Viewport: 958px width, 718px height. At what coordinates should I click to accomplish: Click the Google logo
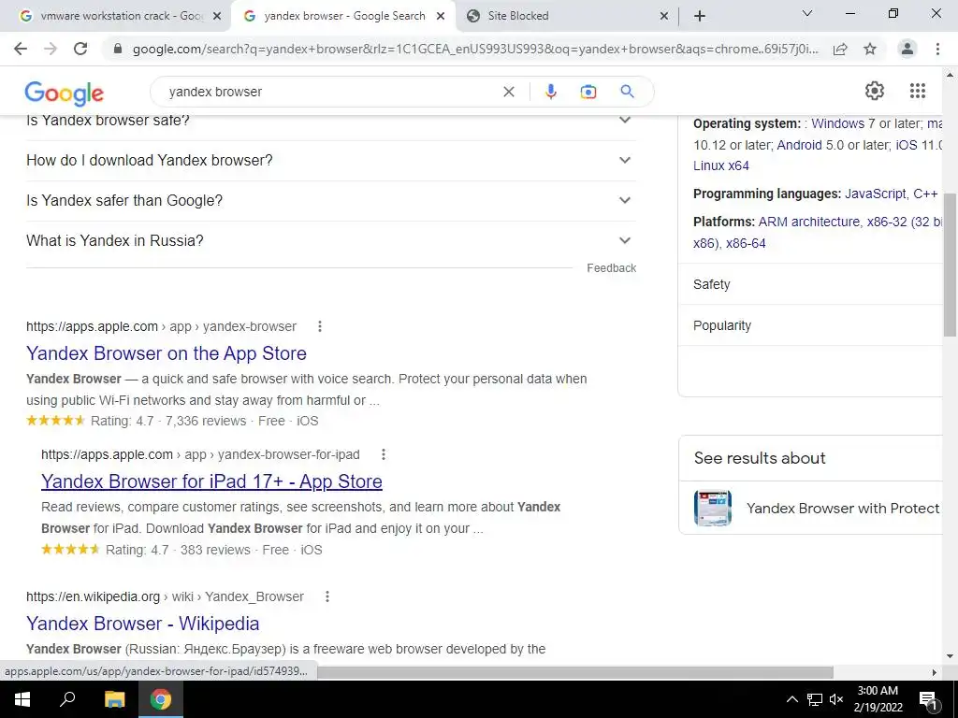pyautogui.click(x=65, y=93)
